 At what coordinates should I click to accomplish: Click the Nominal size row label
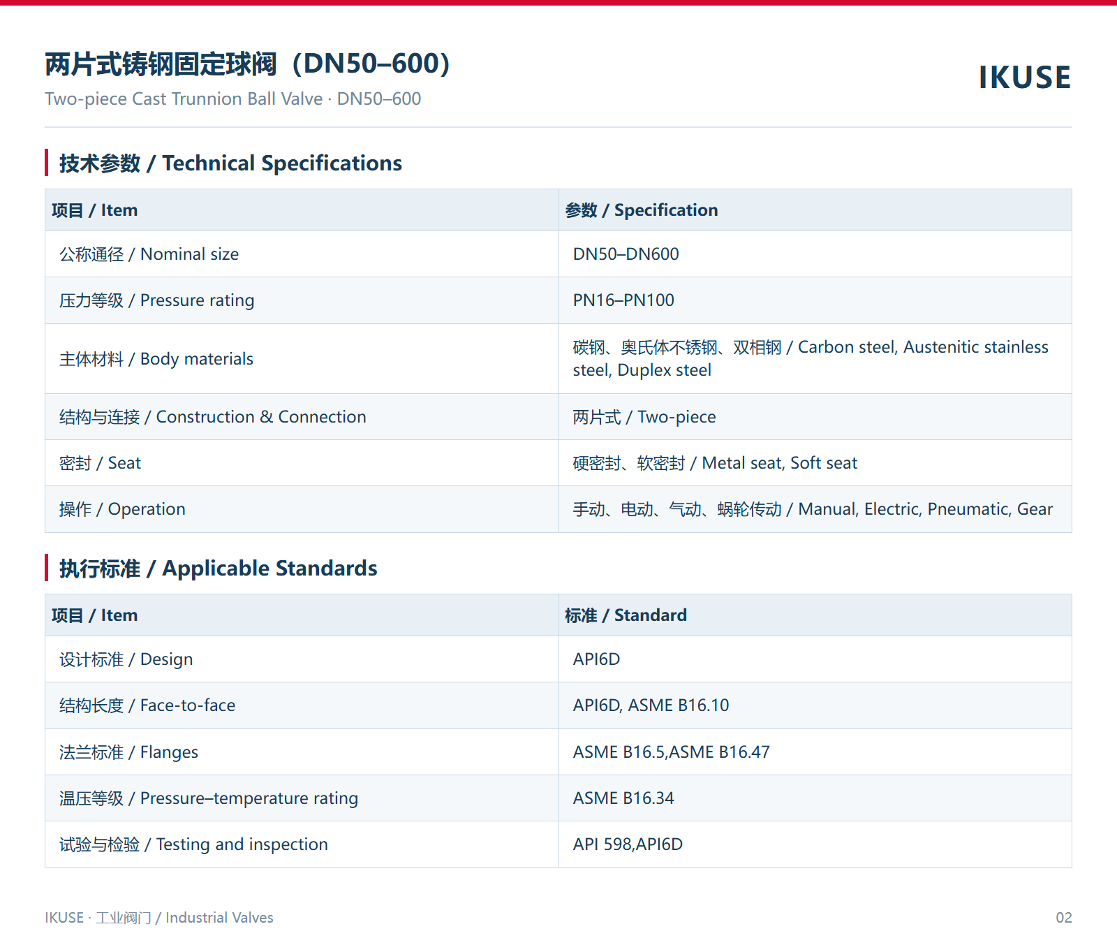coord(149,254)
